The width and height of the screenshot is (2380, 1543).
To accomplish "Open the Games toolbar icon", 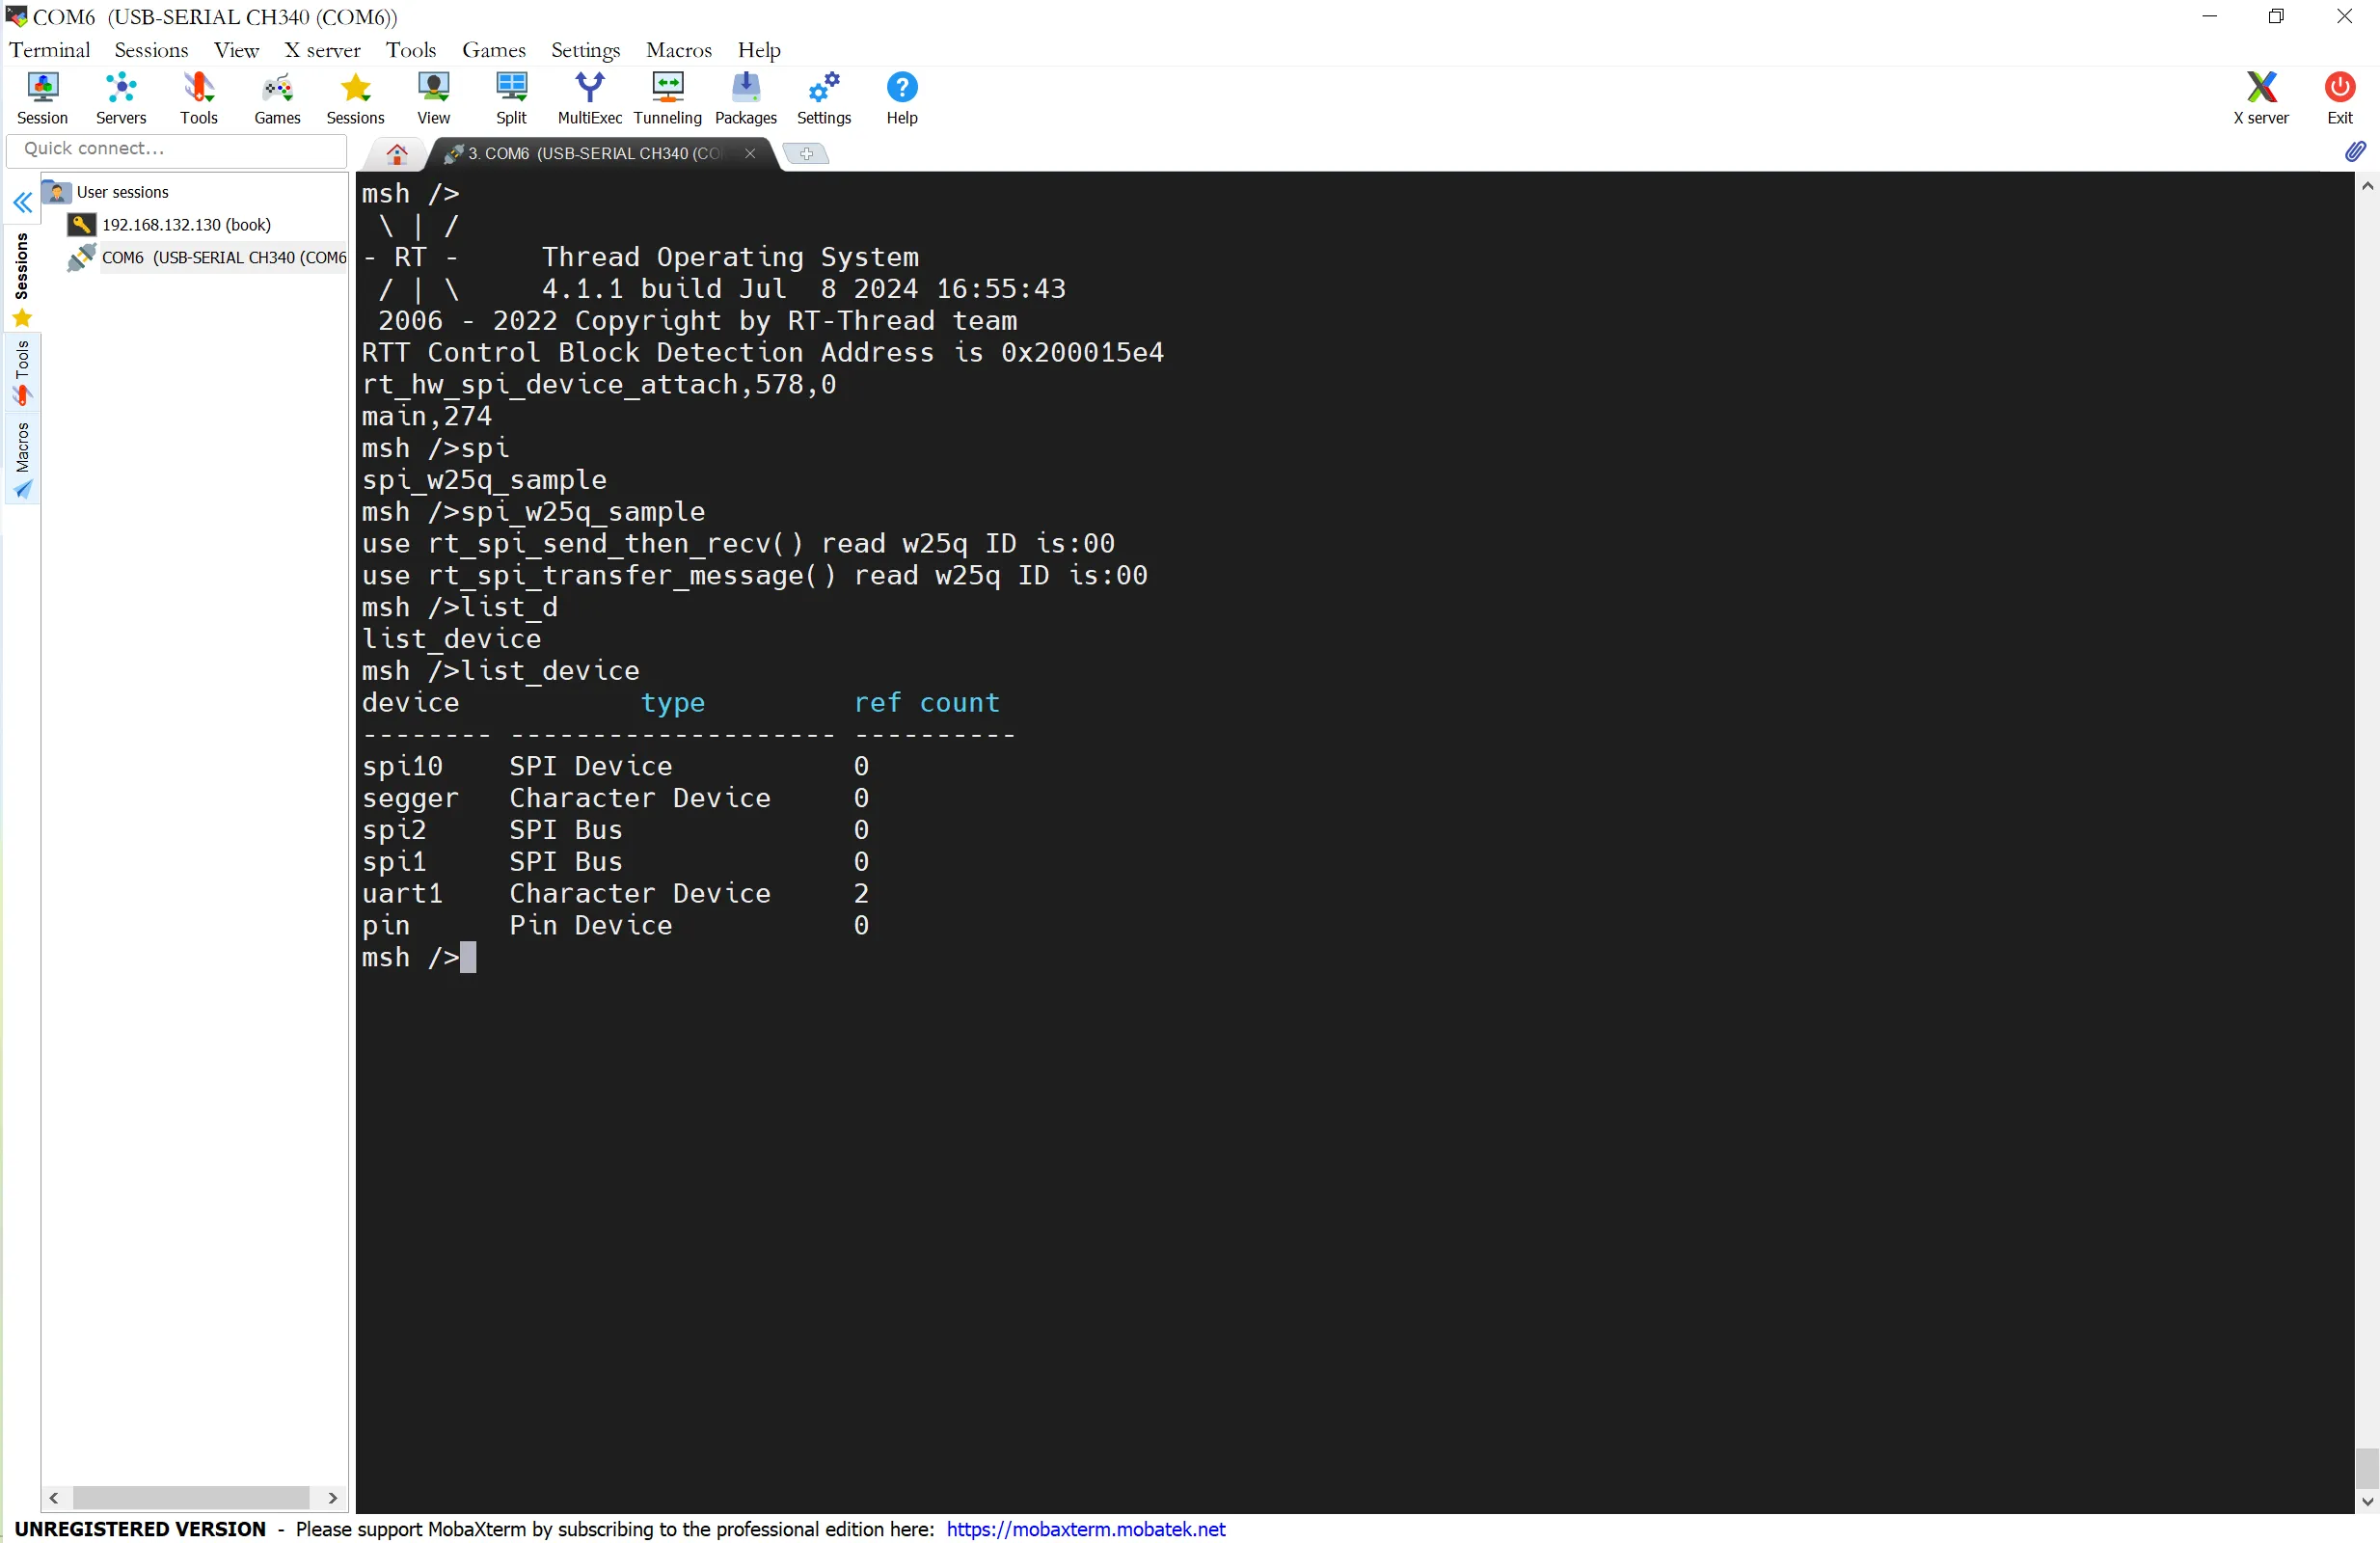I will pyautogui.click(x=277, y=98).
